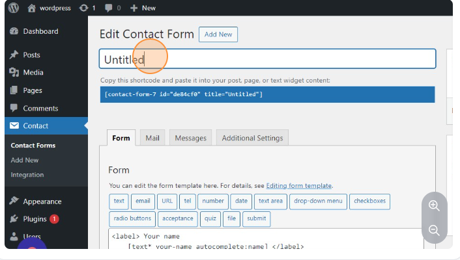Viewport: 460px width, 260px height.
Task: Click the zoom in magnifier icon
Action: coord(434,205)
